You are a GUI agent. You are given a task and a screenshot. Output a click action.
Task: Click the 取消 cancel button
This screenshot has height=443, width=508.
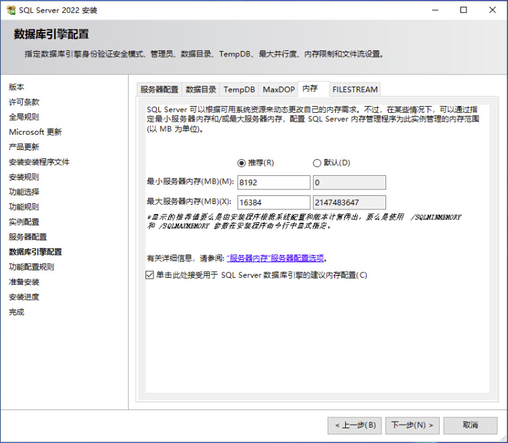click(470, 426)
